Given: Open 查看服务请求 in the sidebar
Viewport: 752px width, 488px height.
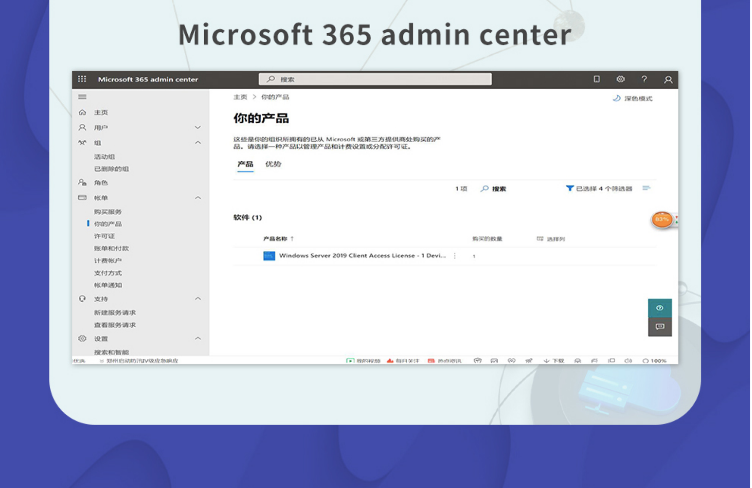Looking at the screenshot, I should click(x=115, y=325).
